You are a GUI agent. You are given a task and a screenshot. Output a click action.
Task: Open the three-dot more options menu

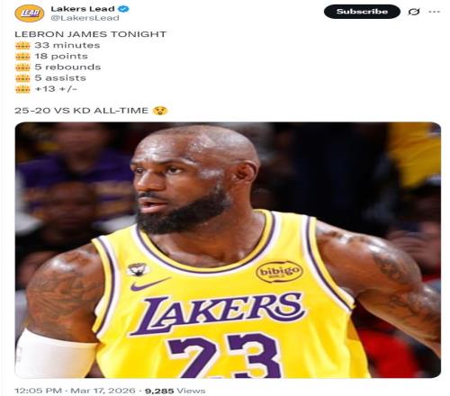point(434,12)
